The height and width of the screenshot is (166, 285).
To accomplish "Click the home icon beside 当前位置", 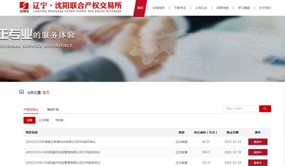I will pos(22,92).
